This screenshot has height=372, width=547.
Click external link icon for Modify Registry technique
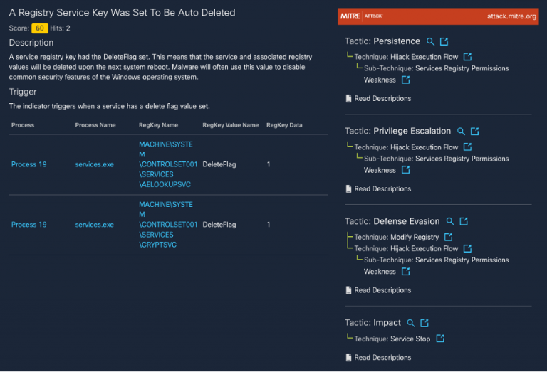tap(448, 237)
